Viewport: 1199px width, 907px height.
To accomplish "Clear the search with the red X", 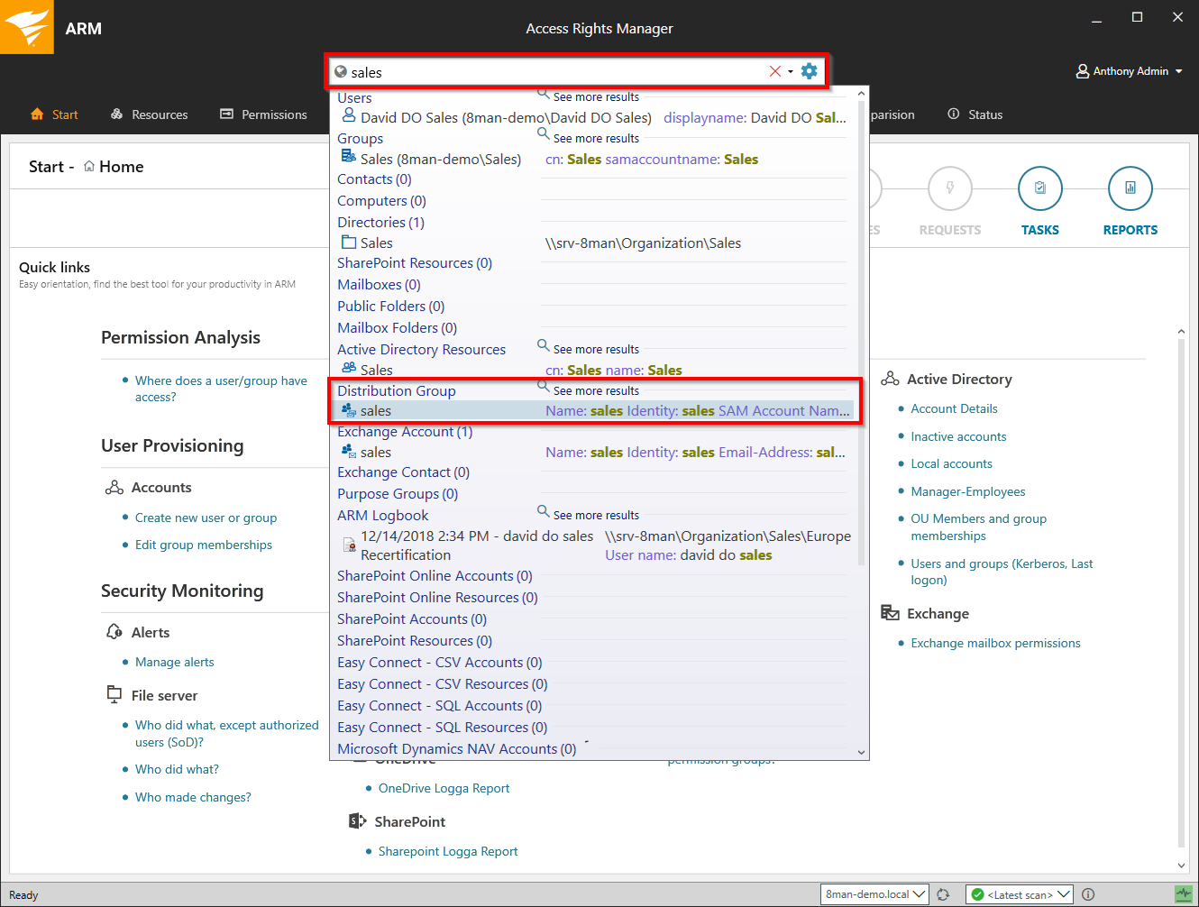I will [774, 71].
